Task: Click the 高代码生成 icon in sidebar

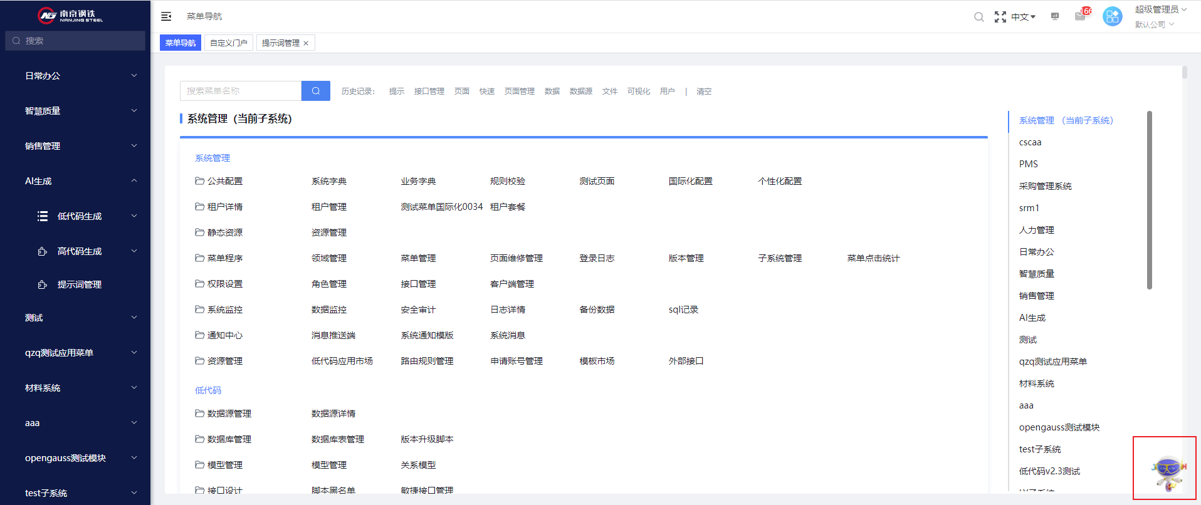Action: [x=43, y=251]
